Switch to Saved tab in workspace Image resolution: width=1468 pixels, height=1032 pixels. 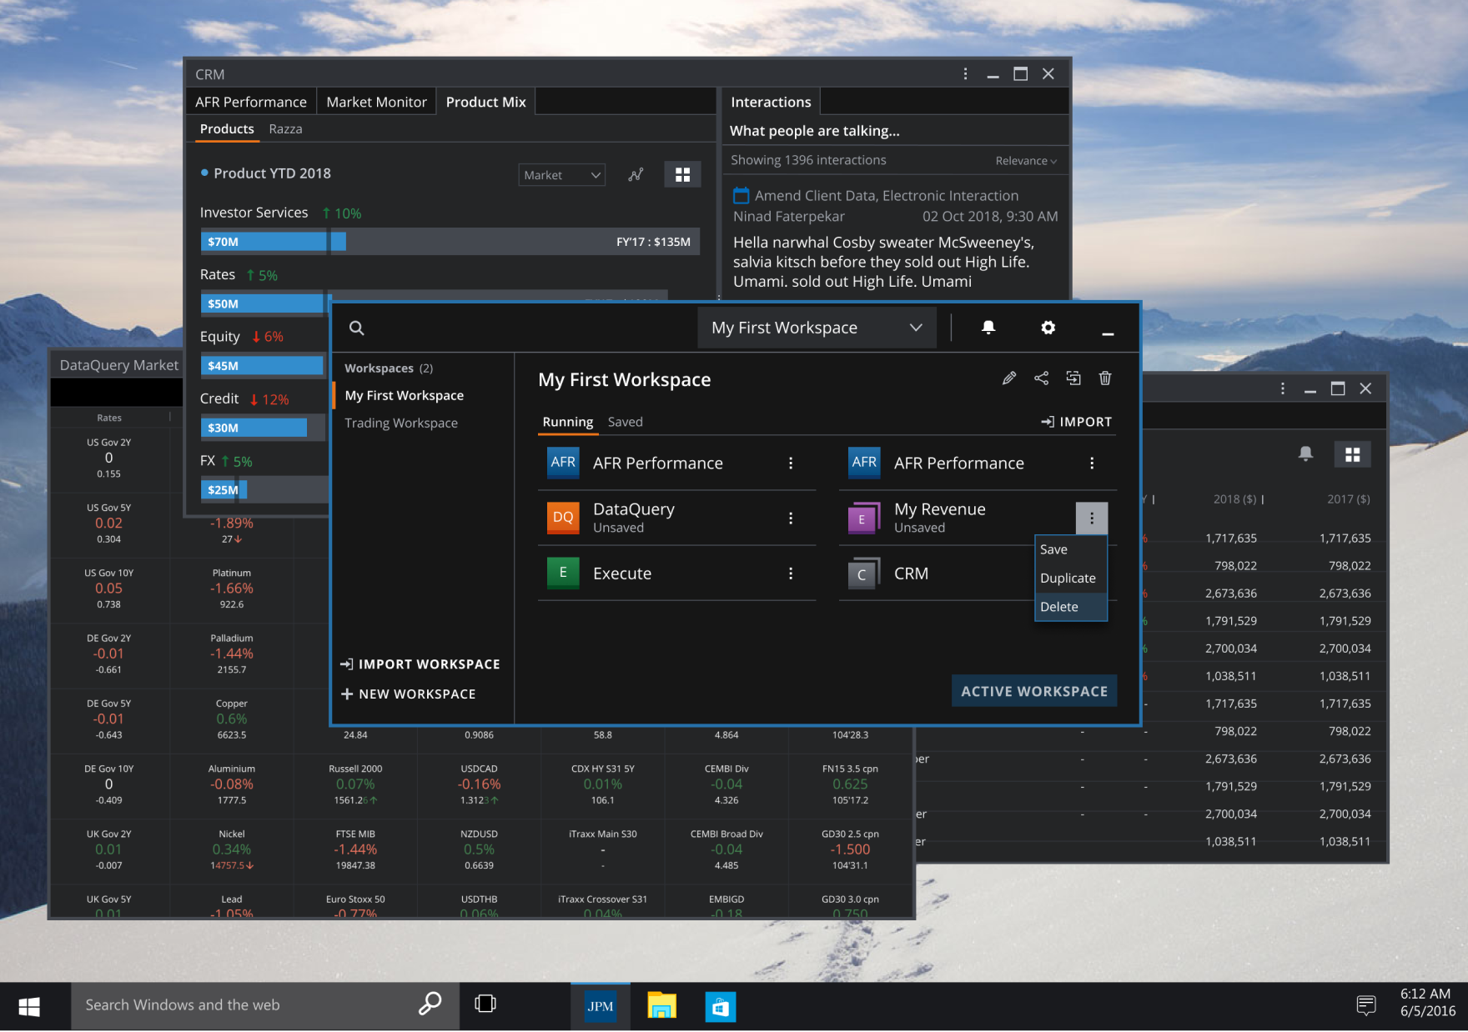pos(626,422)
